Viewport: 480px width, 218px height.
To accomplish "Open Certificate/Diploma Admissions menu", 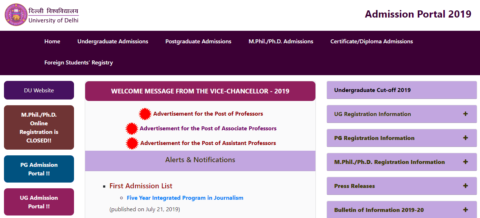I will (371, 42).
